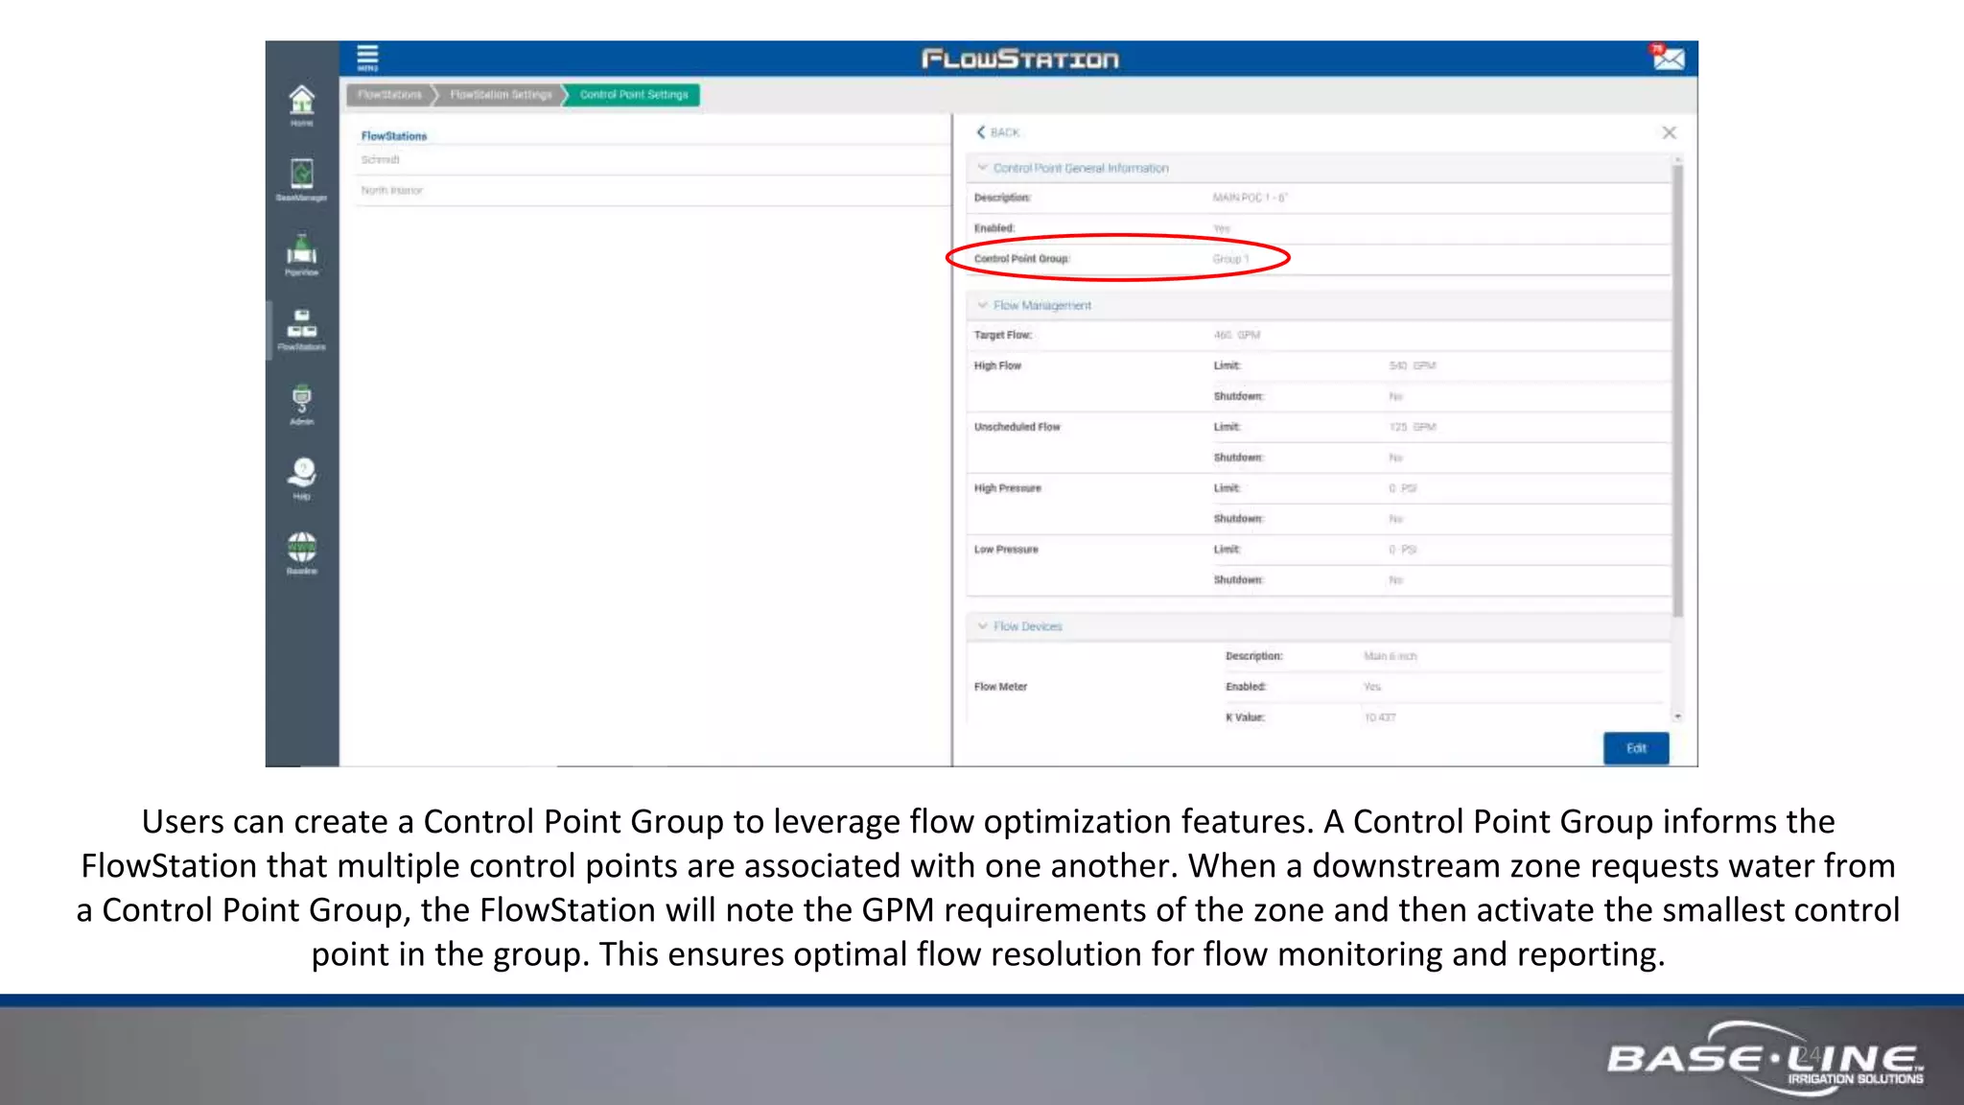Open the Admin sidebar icon
The image size is (1964, 1105).
tap(302, 405)
